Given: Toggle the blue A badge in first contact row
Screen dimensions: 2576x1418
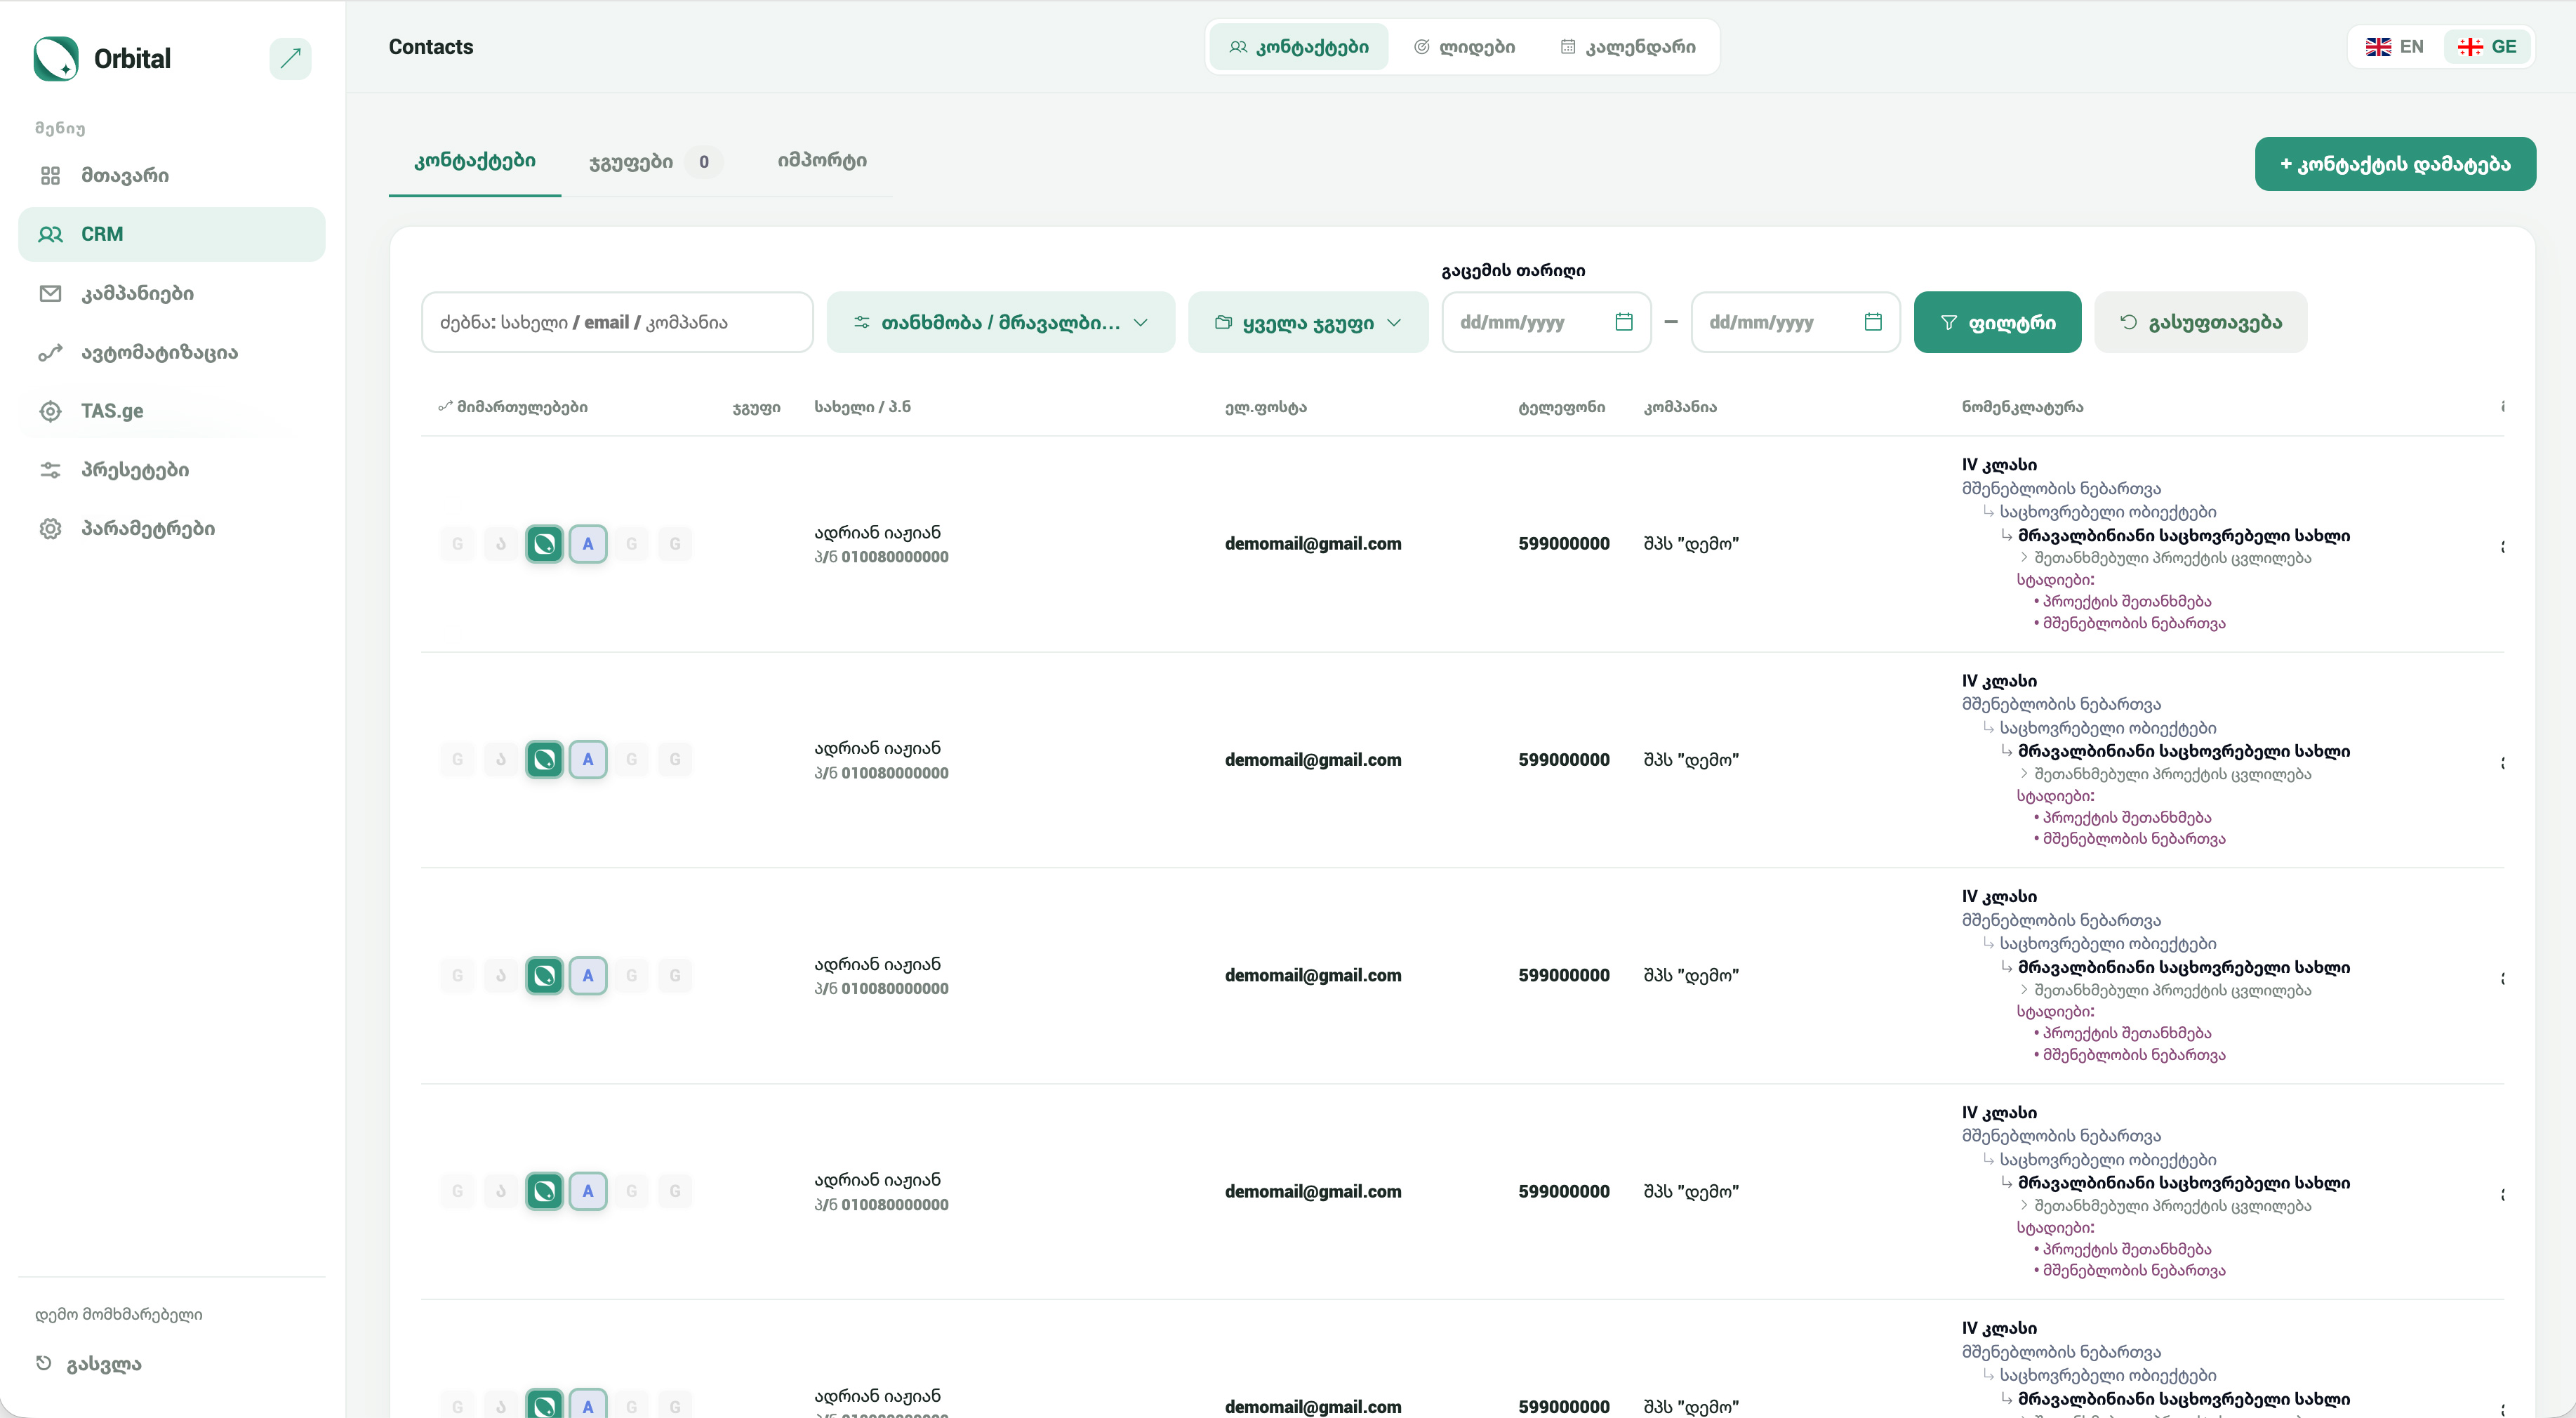Looking at the screenshot, I should click(588, 544).
